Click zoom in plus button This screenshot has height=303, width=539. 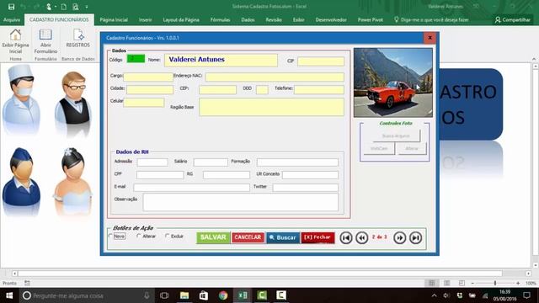pos(518,283)
